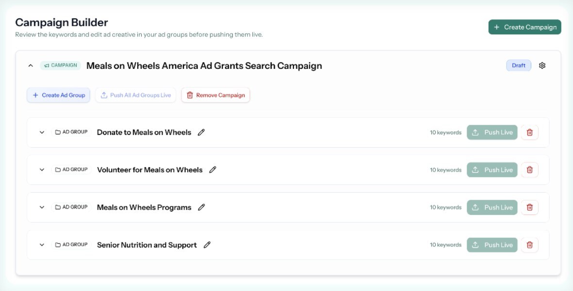Click the trash icon on Meals on Wheels Programs
This screenshot has width=573, height=291.
click(530, 207)
